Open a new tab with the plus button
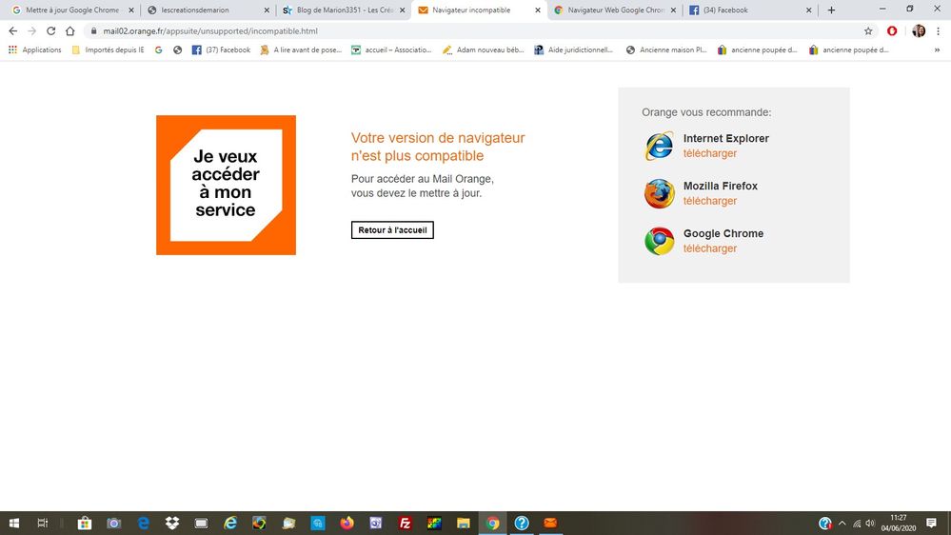Screen dimensions: 951x535 (831, 10)
